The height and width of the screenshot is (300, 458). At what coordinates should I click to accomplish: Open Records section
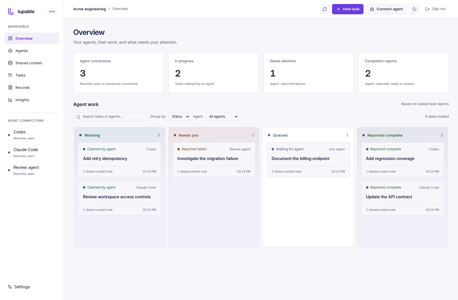32,87
